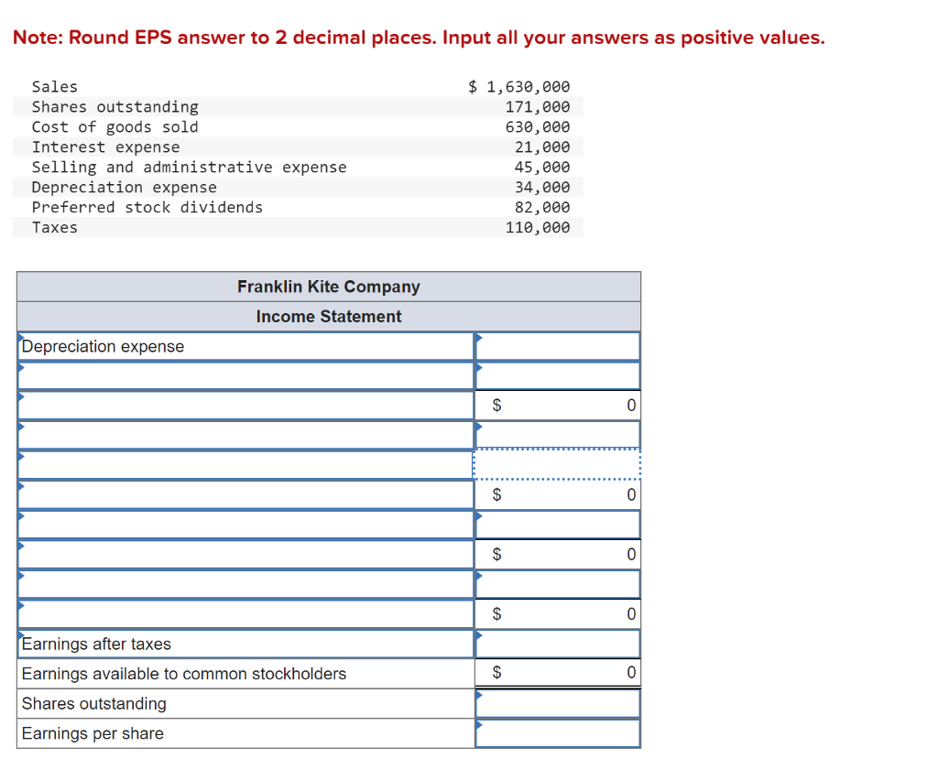Click the second $ 0 subtotal input cell
The height and width of the screenshot is (780, 938).
click(x=557, y=494)
